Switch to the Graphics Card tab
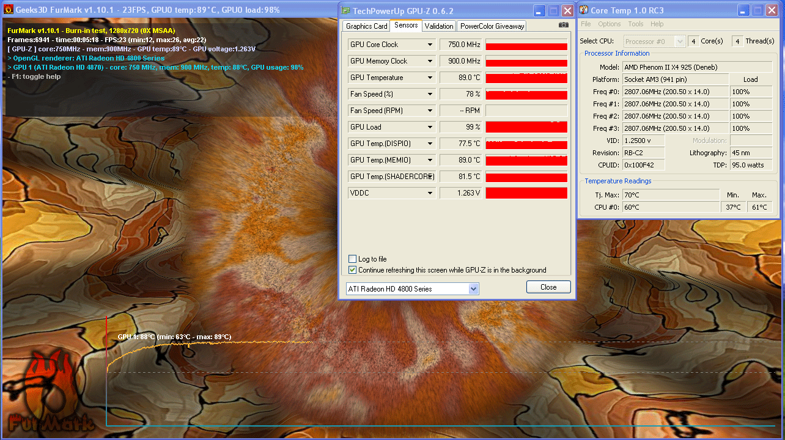This screenshot has height=440, width=785. pos(366,26)
